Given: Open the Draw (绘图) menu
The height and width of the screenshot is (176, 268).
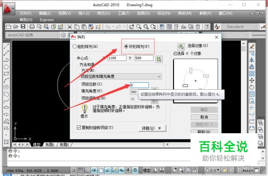Looking at the screenshot, I should 143,13.
